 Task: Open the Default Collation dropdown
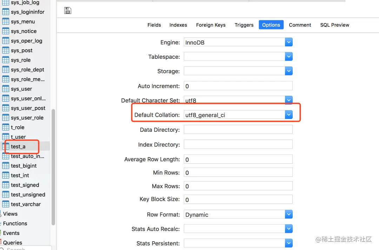pos(288,115)
